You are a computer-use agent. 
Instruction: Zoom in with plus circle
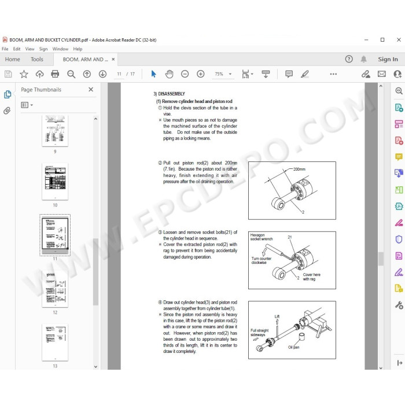tap(200, 74)
